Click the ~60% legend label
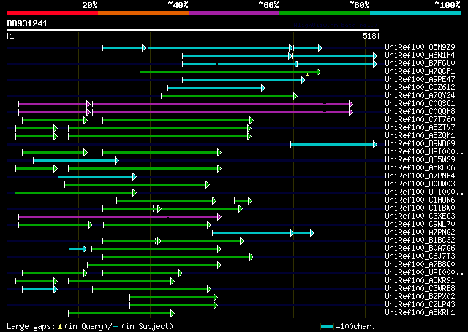The image size is (468, 332). (x=268, y=5)
